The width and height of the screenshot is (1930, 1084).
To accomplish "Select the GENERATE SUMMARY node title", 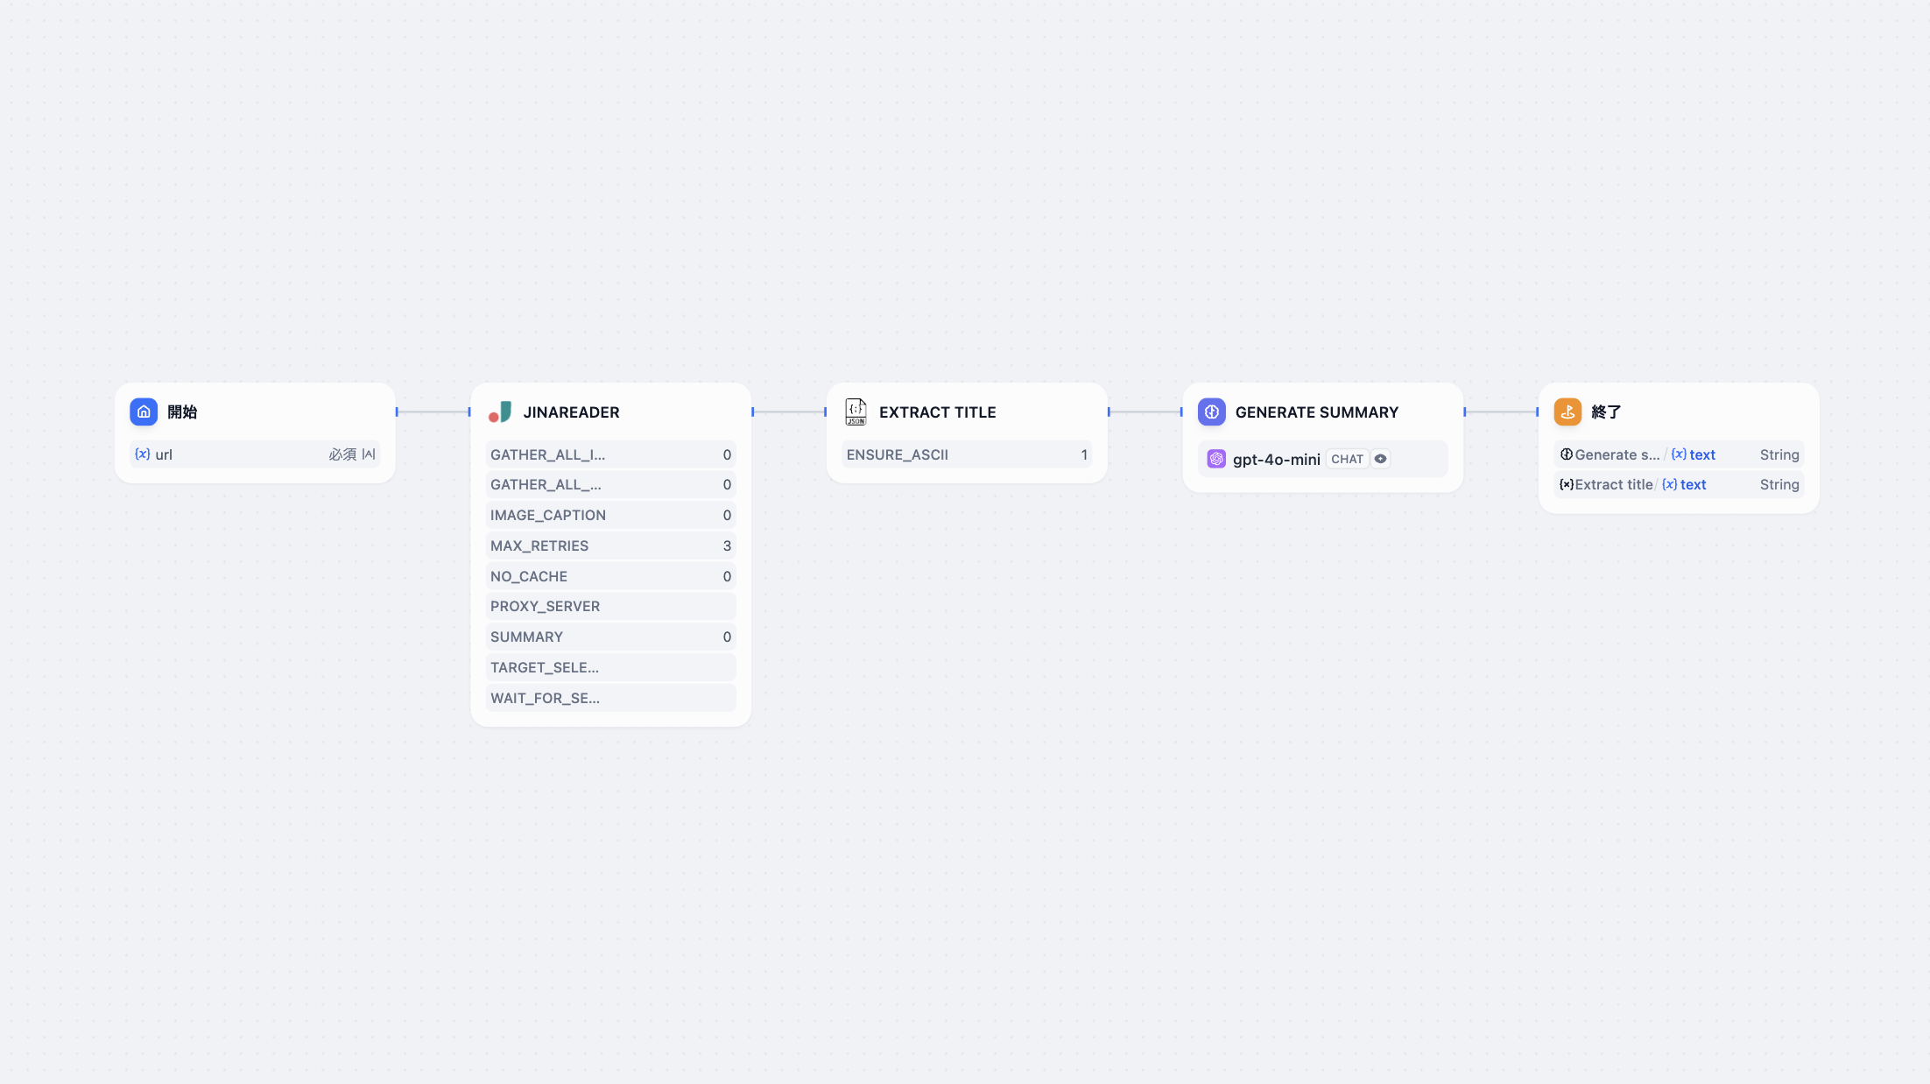I will [x=1316, y=412].
